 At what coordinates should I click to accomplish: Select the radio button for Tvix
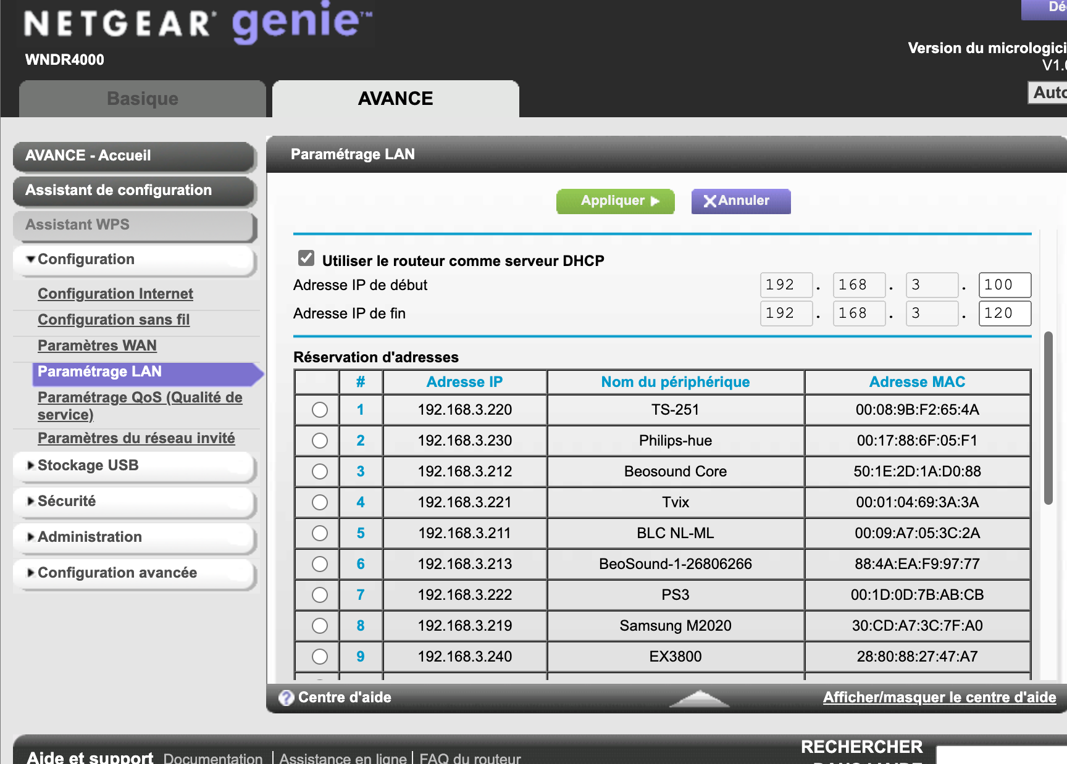tap(320, 502)
